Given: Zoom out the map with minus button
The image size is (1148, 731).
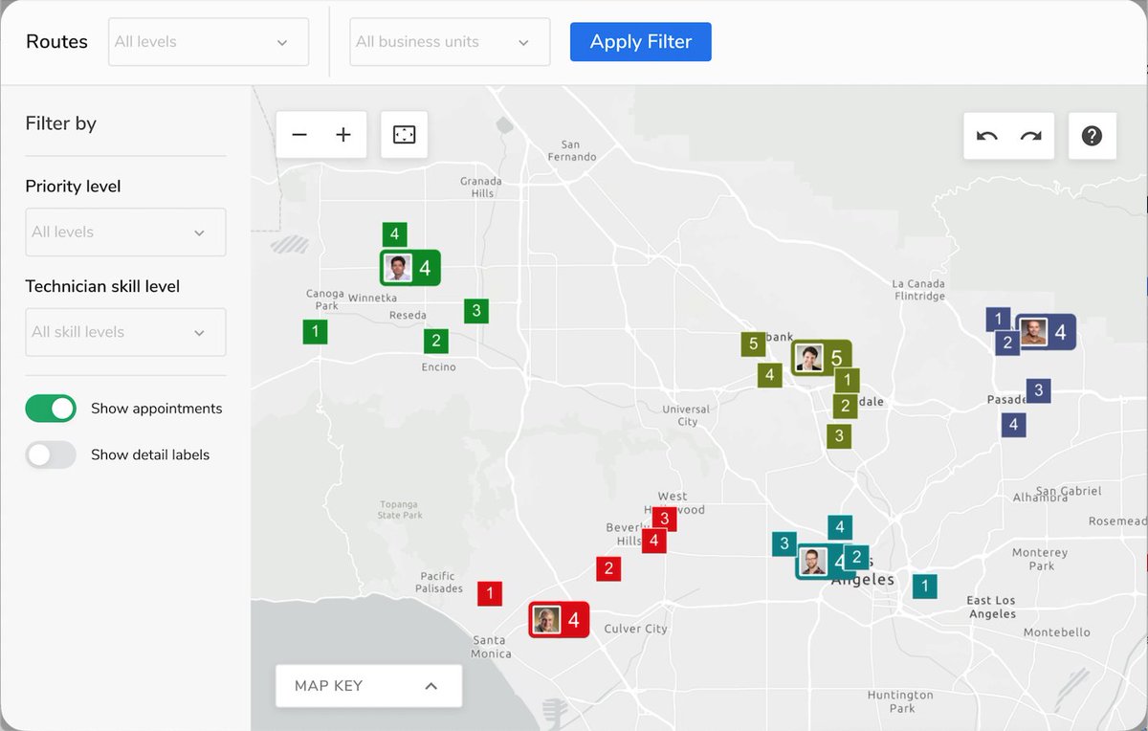Looking at the screenshot, I should coord(299,135).
